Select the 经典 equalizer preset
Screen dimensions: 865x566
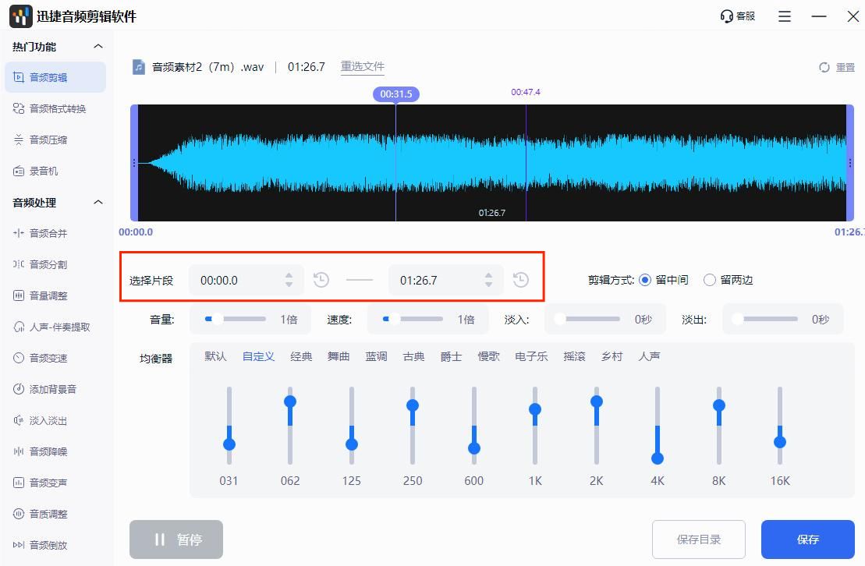pyautogui.click(x=301, y=356)
